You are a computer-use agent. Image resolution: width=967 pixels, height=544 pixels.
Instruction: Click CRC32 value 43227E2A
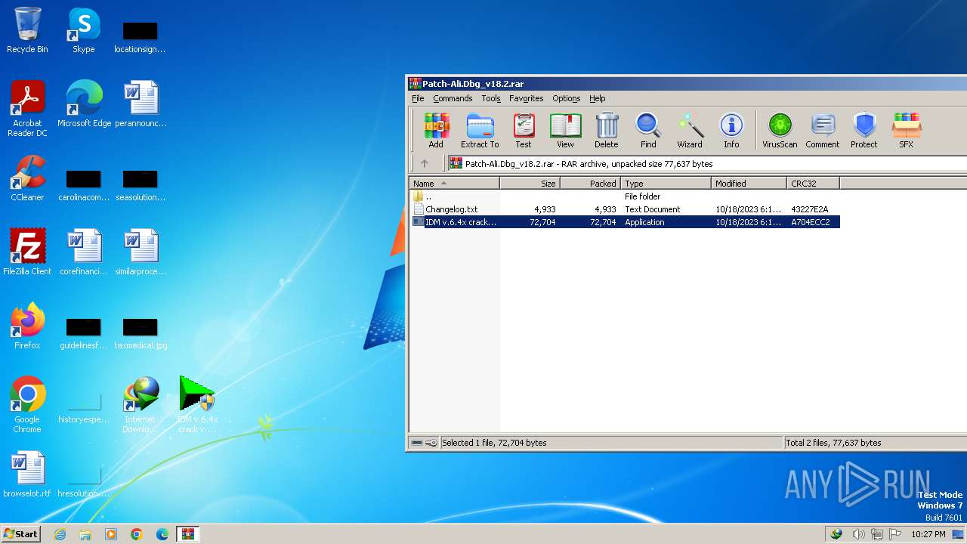click(810, 209)
